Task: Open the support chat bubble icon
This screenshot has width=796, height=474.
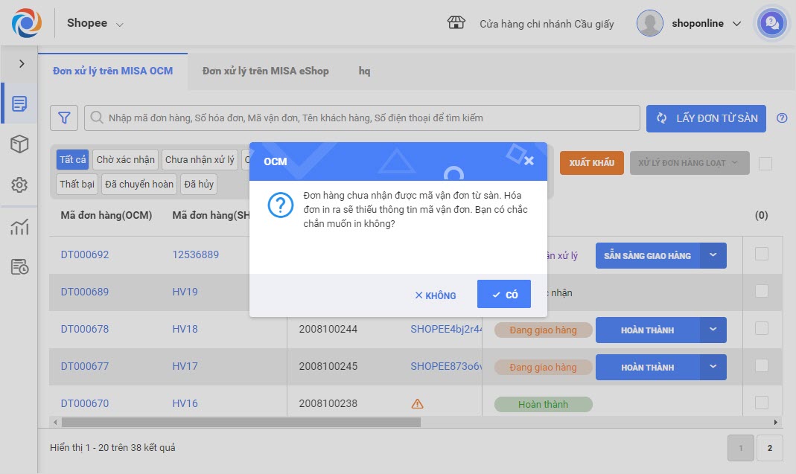Action: 771,23
